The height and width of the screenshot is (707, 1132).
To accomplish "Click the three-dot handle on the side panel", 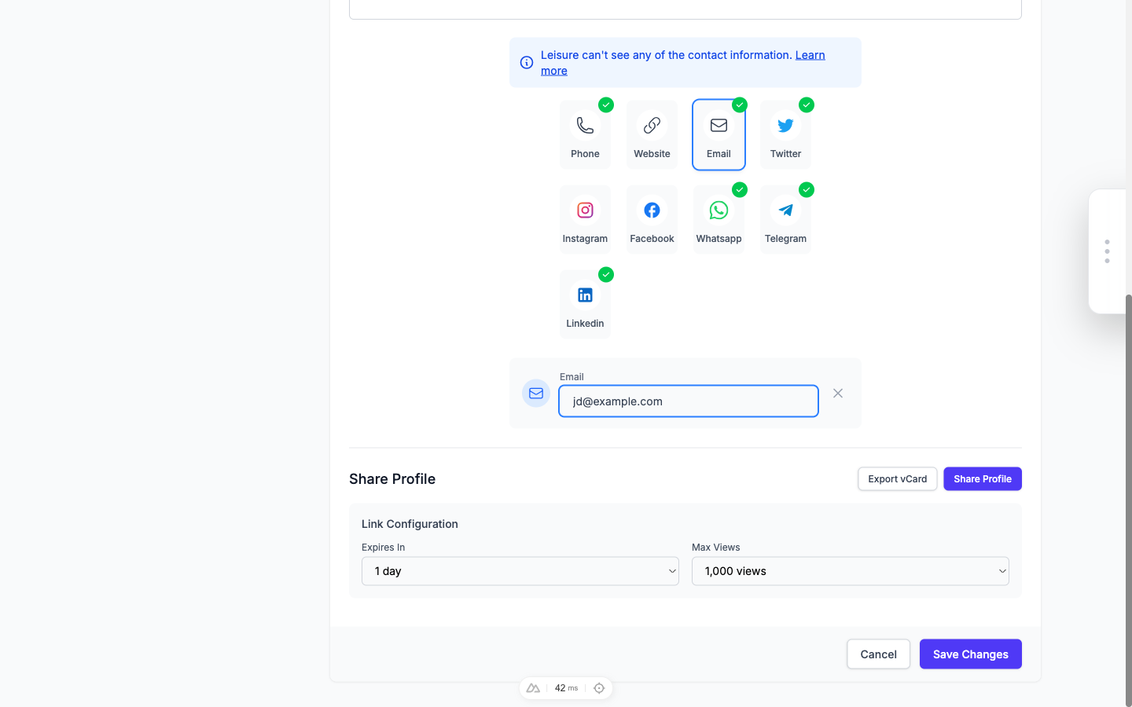I will 1107,251.
